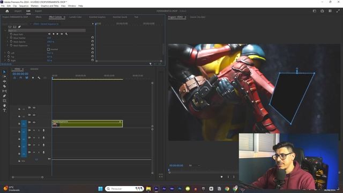Expand the Right crop property
The image size is (343, 193).
click(5, 60)
